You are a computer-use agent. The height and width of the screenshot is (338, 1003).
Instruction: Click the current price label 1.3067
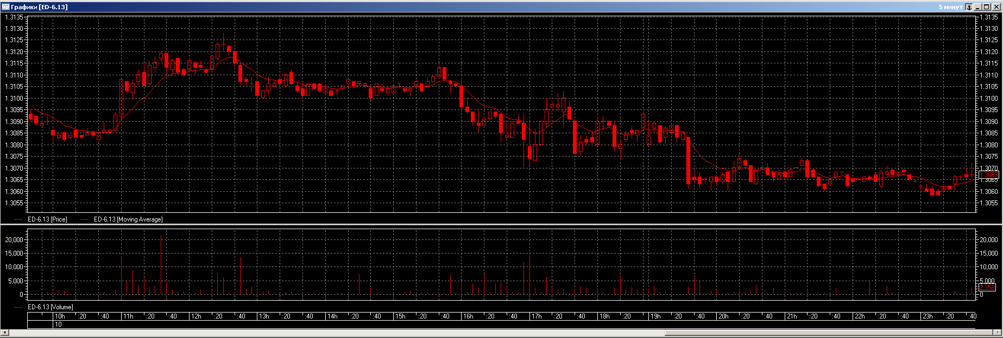(x=988, y=175)
